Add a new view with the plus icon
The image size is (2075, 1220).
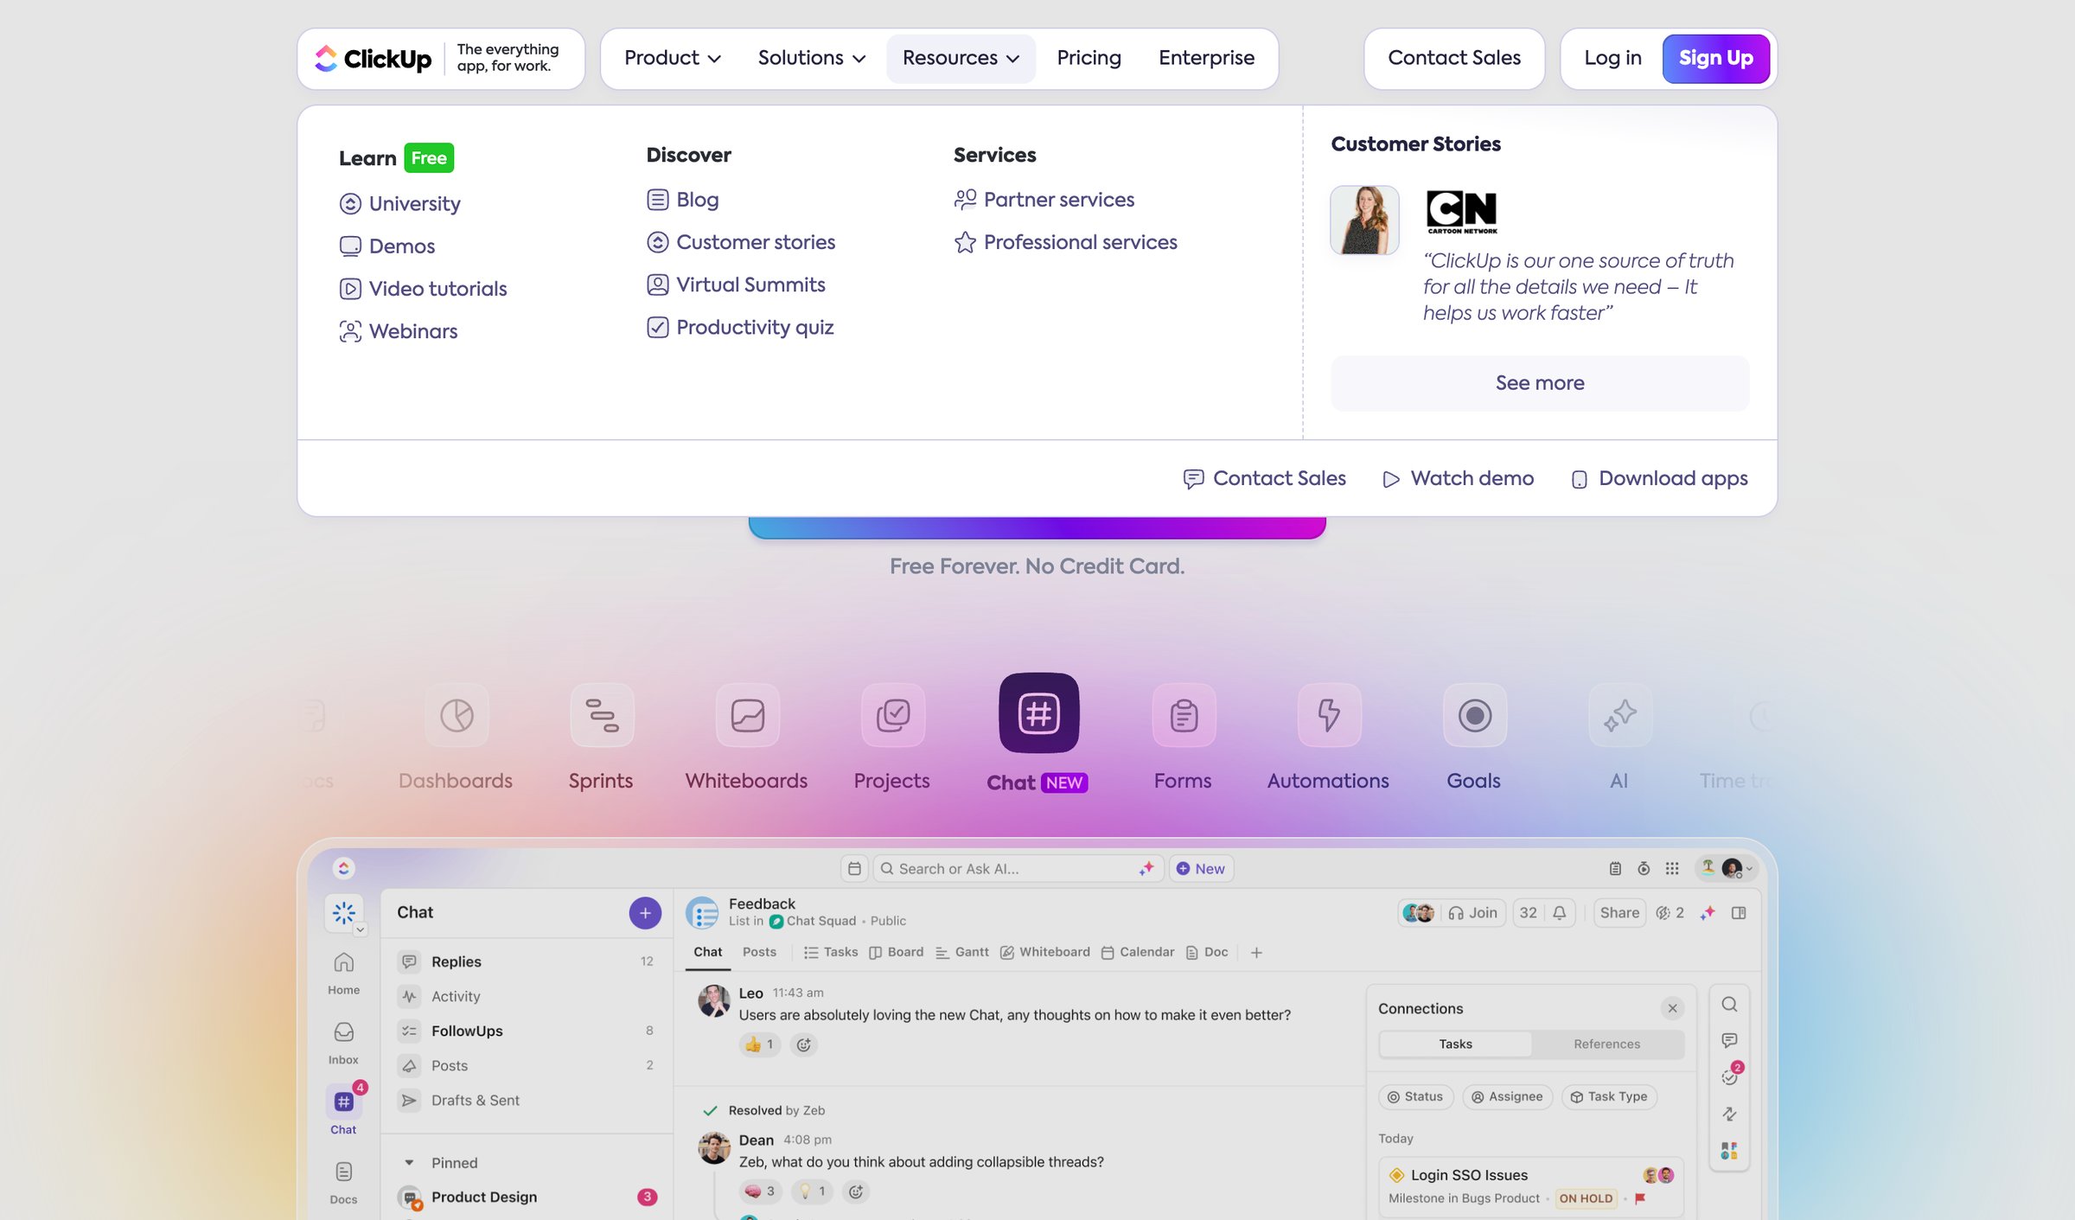pos(1255,952)
